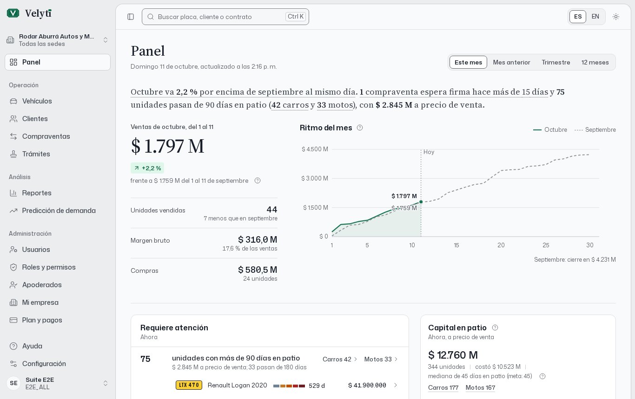Open help icon next to Ritmo del mes
Screen dimensions: 635x399
360,128
